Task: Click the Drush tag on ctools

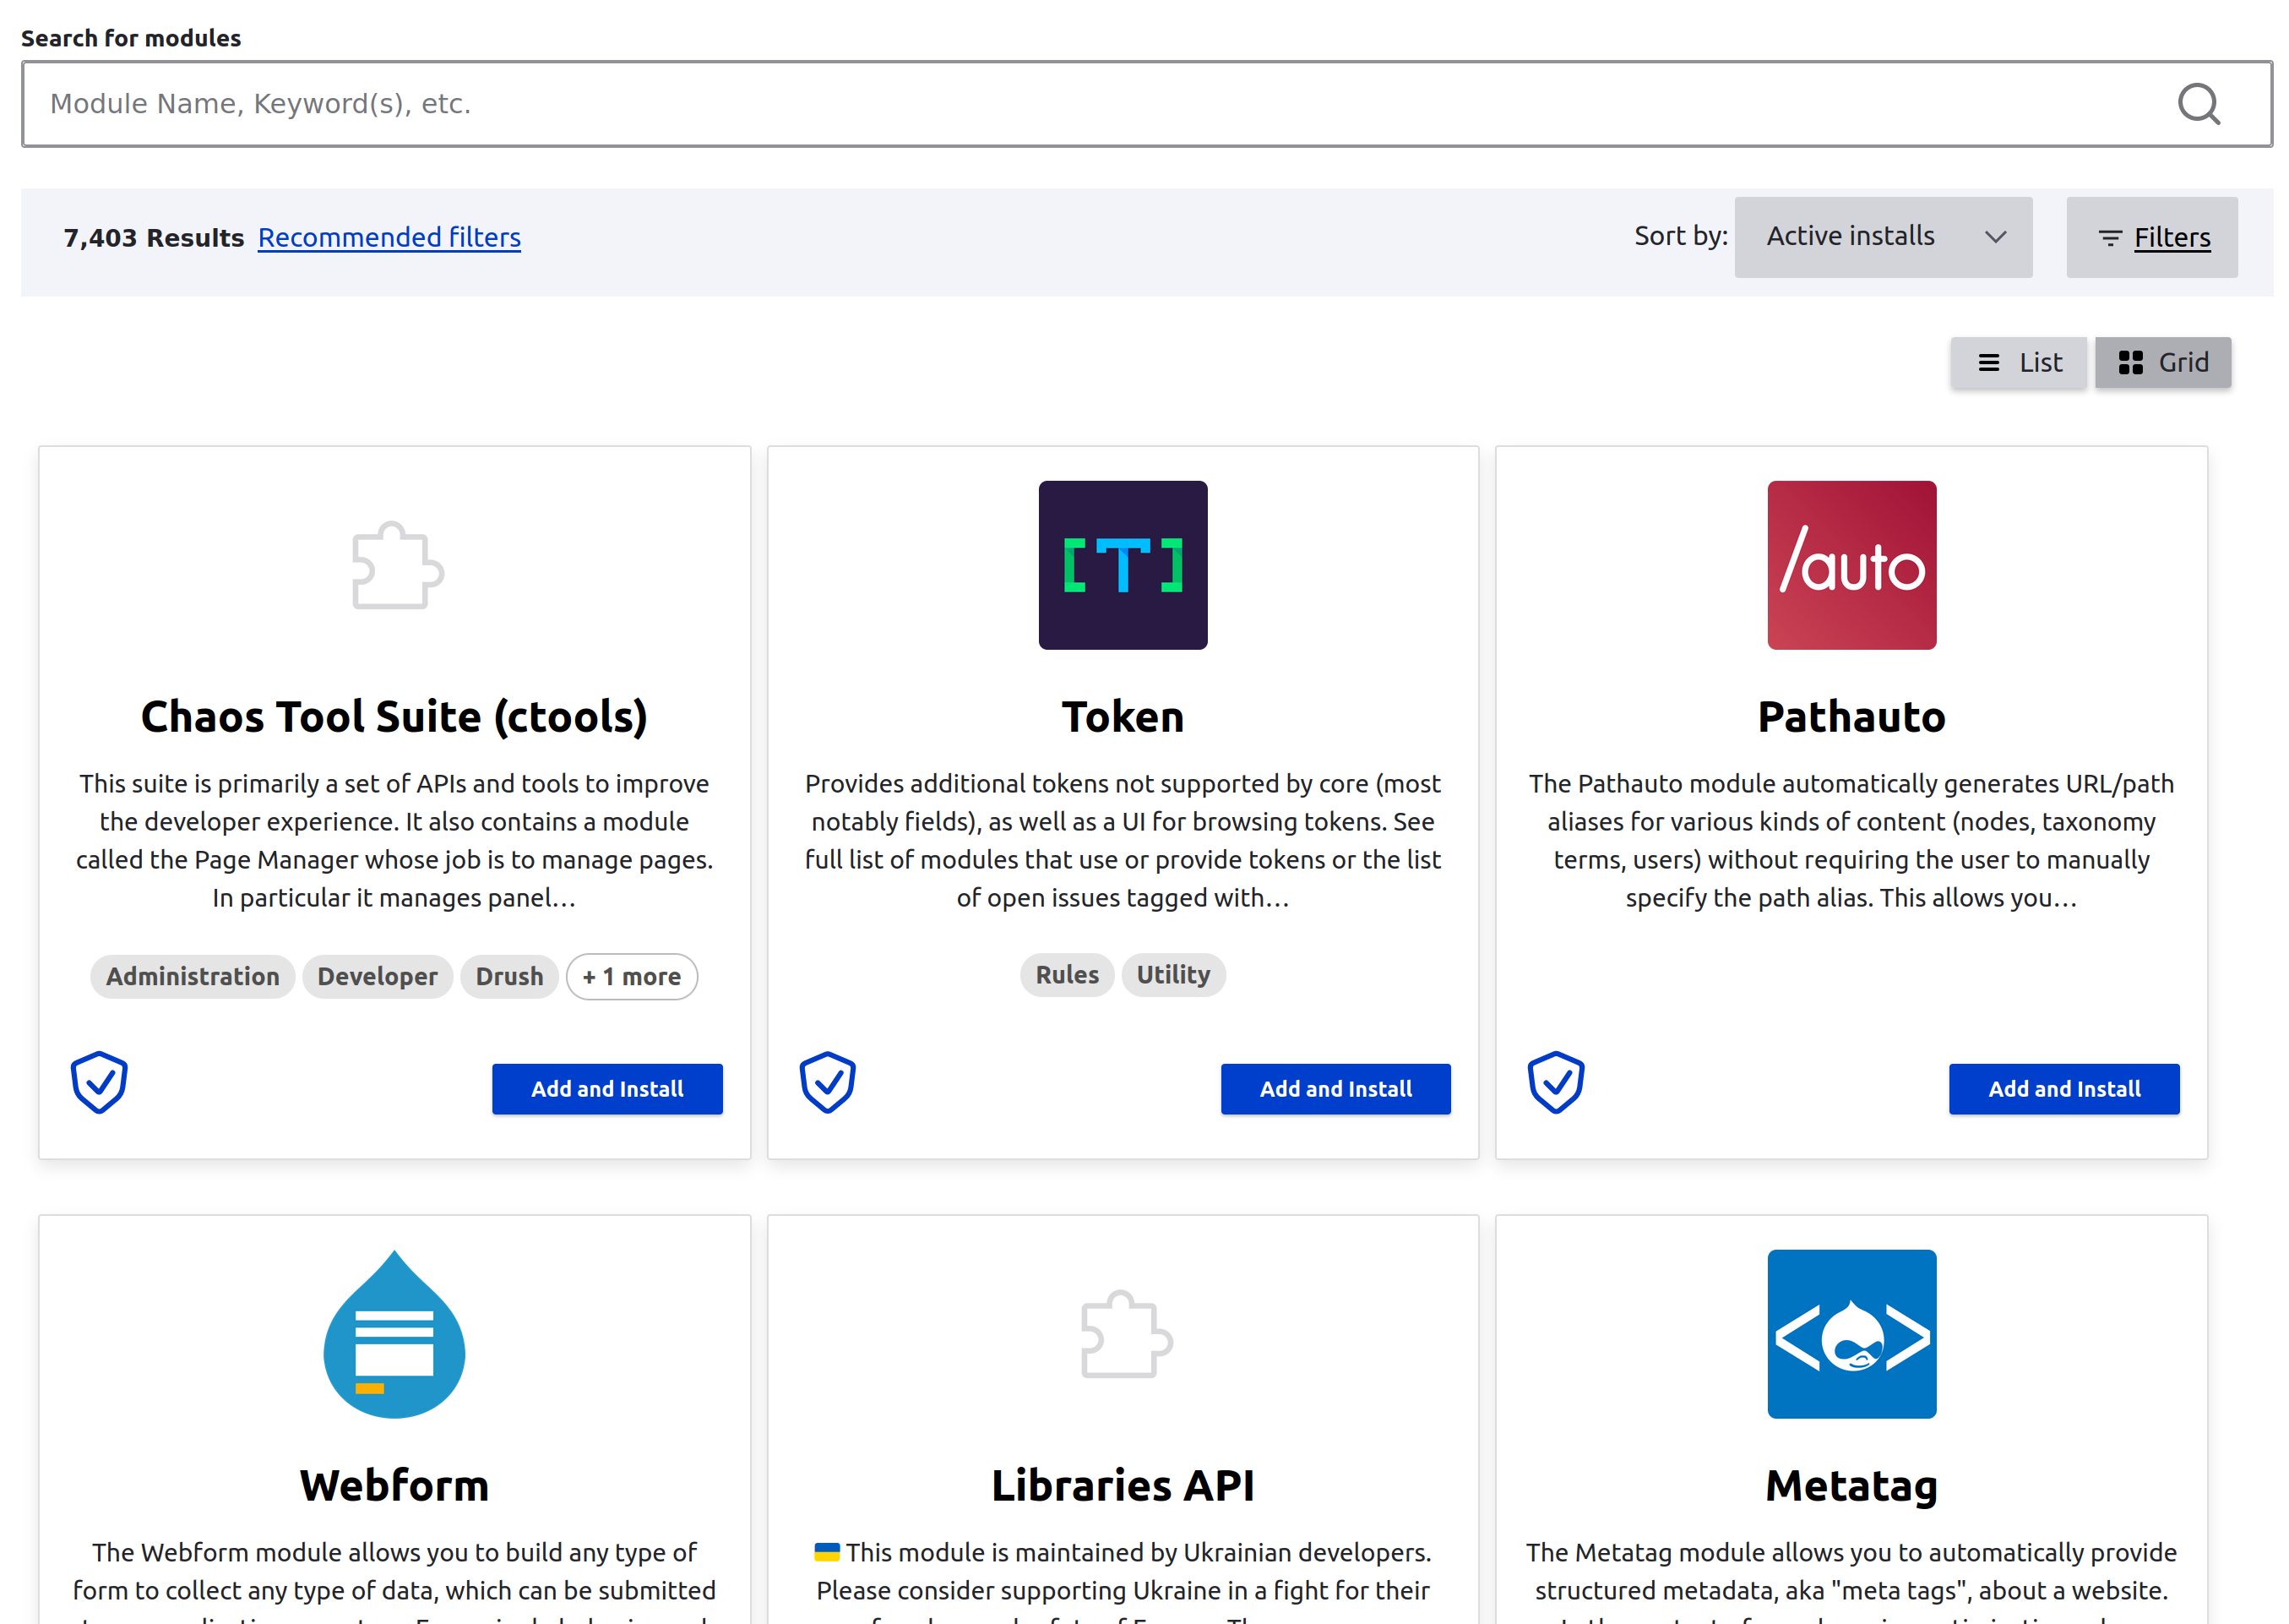Action: (x=508, y=976)
